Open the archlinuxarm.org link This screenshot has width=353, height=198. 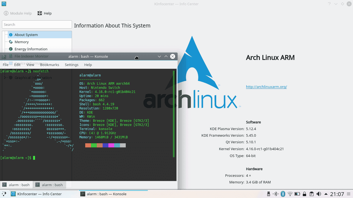[x=266, y=87]
